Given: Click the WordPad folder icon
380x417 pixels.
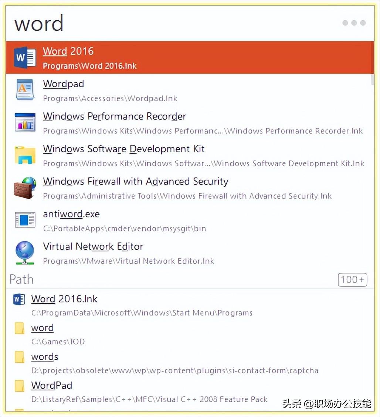Looking at the screenshot, I should coord(19,386).
